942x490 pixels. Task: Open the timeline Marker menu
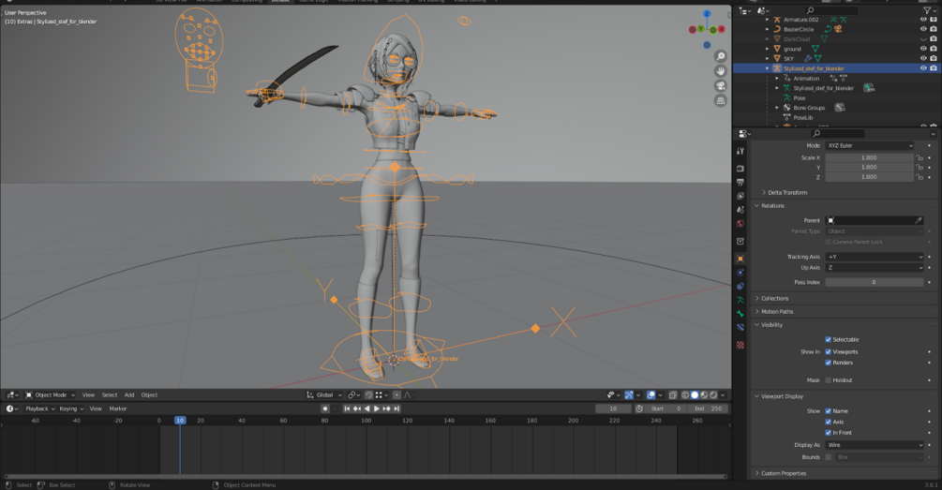(x=118, y=408)
